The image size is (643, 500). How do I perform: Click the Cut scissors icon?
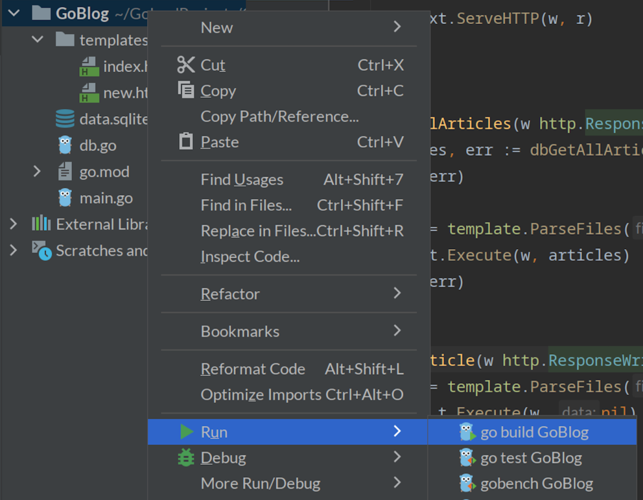(x=186, y=65)
